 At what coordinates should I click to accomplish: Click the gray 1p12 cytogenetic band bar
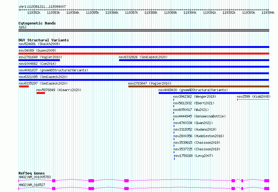(144, 30)
